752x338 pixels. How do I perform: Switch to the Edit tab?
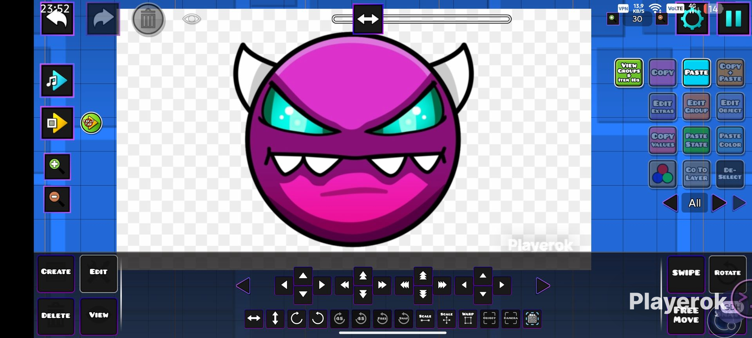pyautogui.click(x=99, y=274)
